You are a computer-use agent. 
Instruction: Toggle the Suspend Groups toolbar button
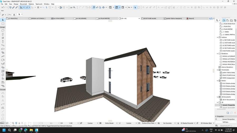(94, 7)
